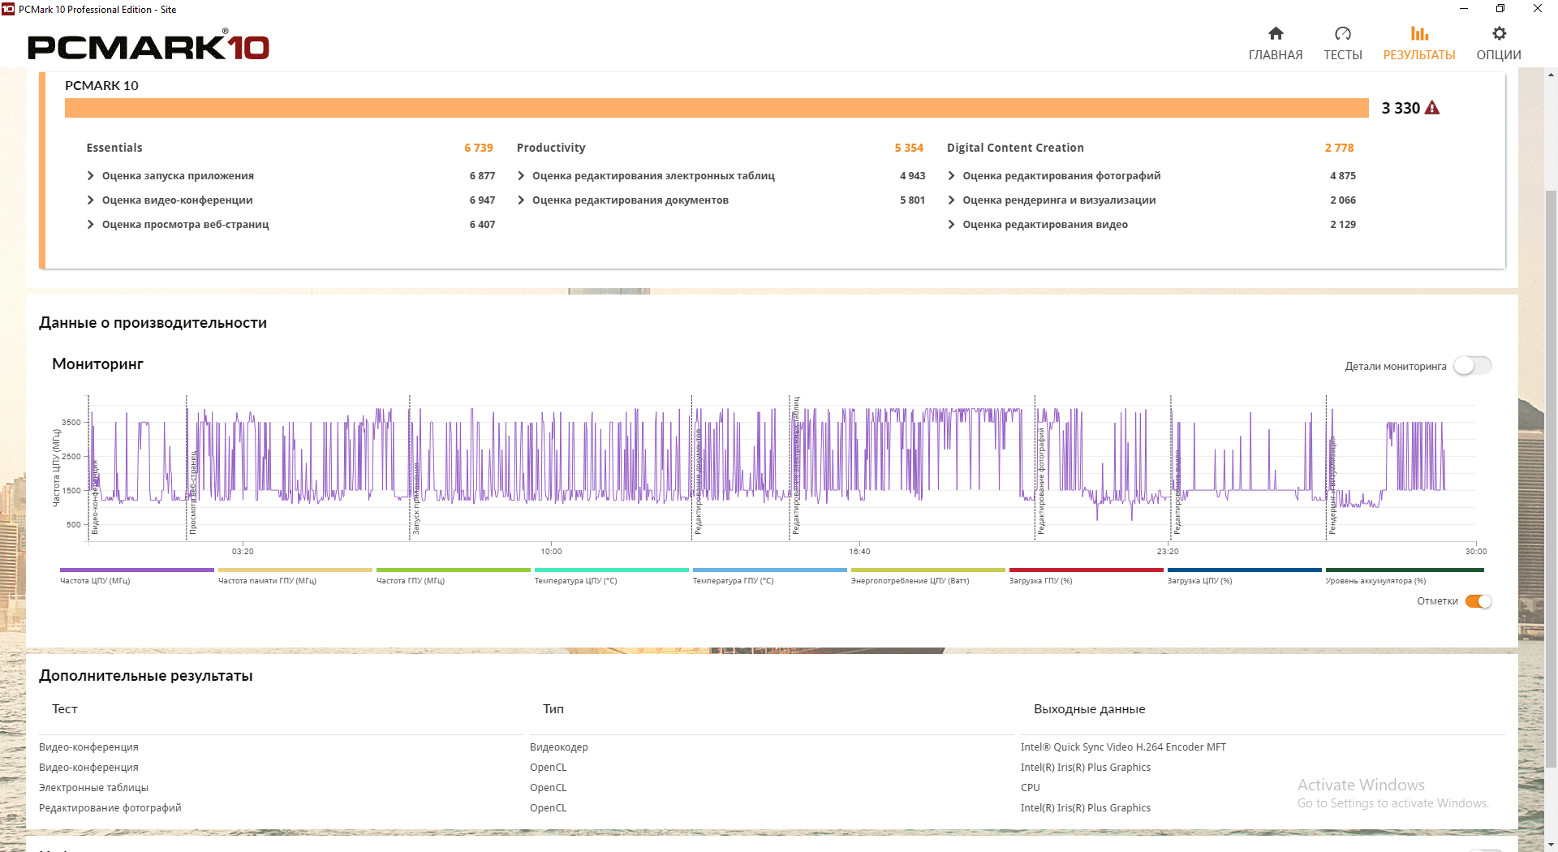Open the ОПЦИИ gear icon

point(1499,33)
